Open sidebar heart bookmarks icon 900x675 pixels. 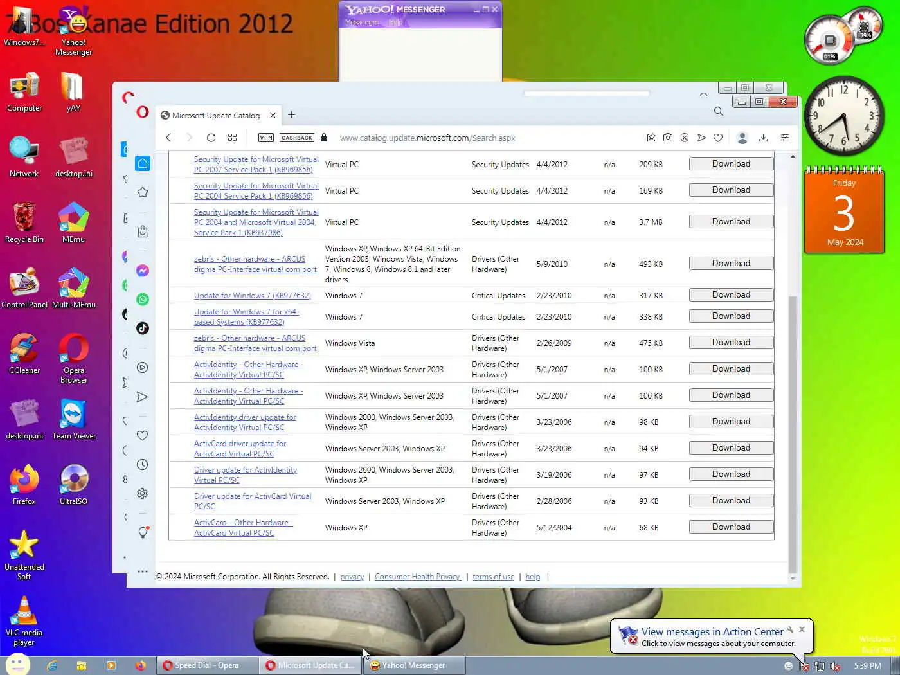click(x=143, y=435)
